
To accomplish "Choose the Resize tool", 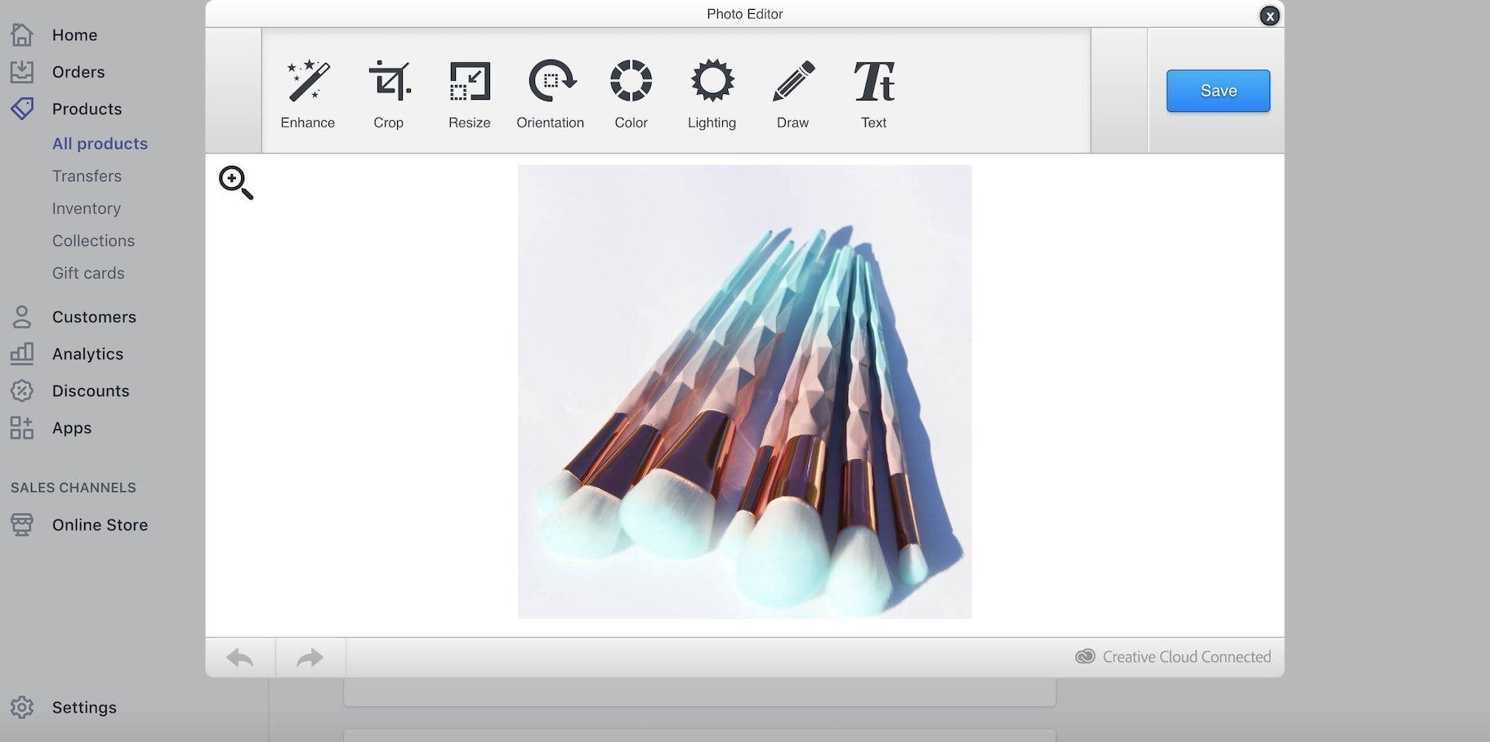I will point(470,93).
